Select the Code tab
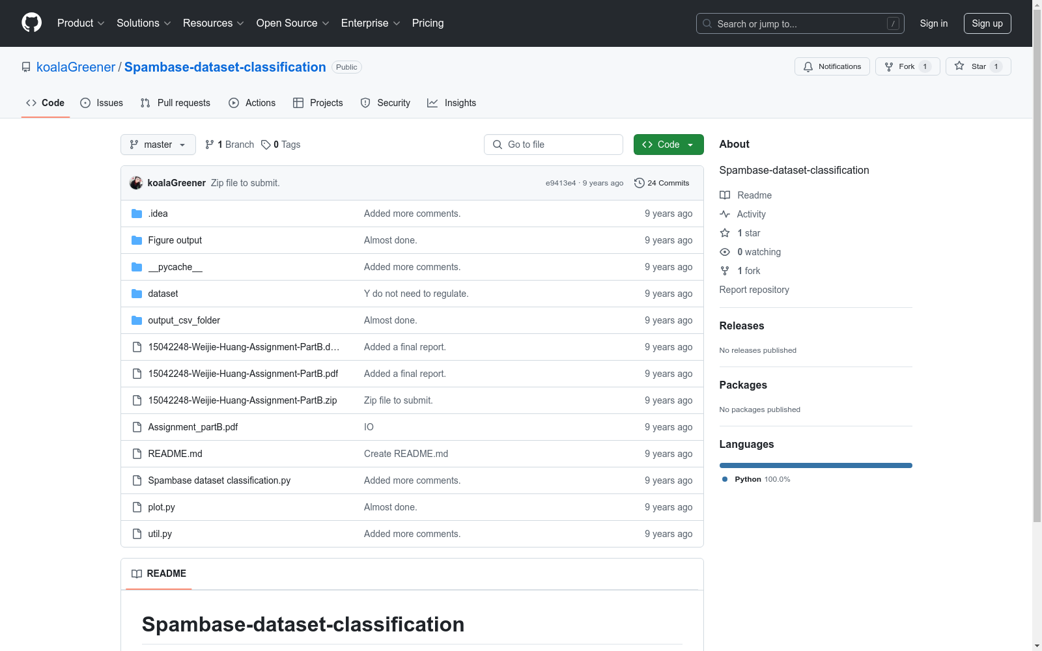This screenshot has width=1042, height=651. [x=45, y=103]
